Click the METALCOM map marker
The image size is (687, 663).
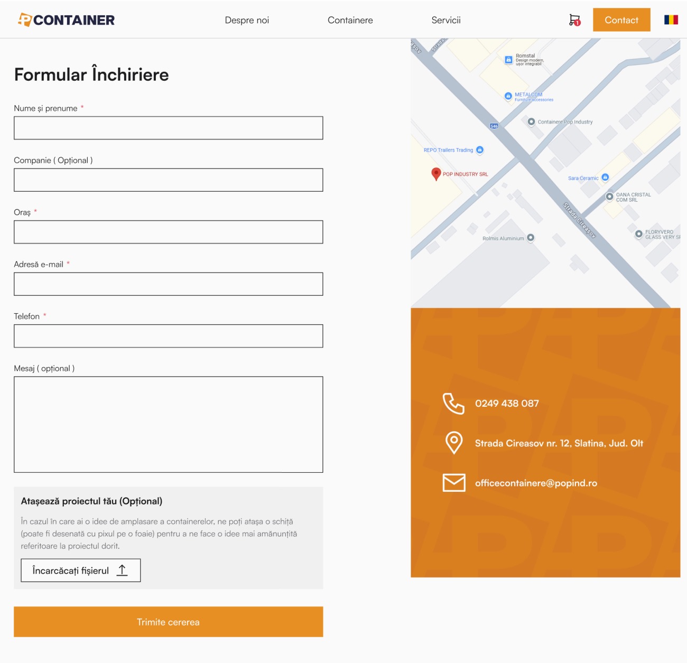[x=508, y=96]
